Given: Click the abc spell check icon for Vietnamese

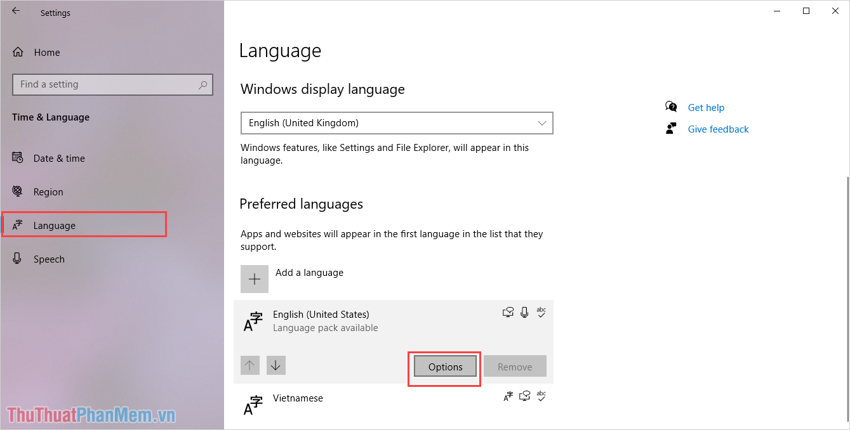Looking at the screenshot, I should (541, 396).
